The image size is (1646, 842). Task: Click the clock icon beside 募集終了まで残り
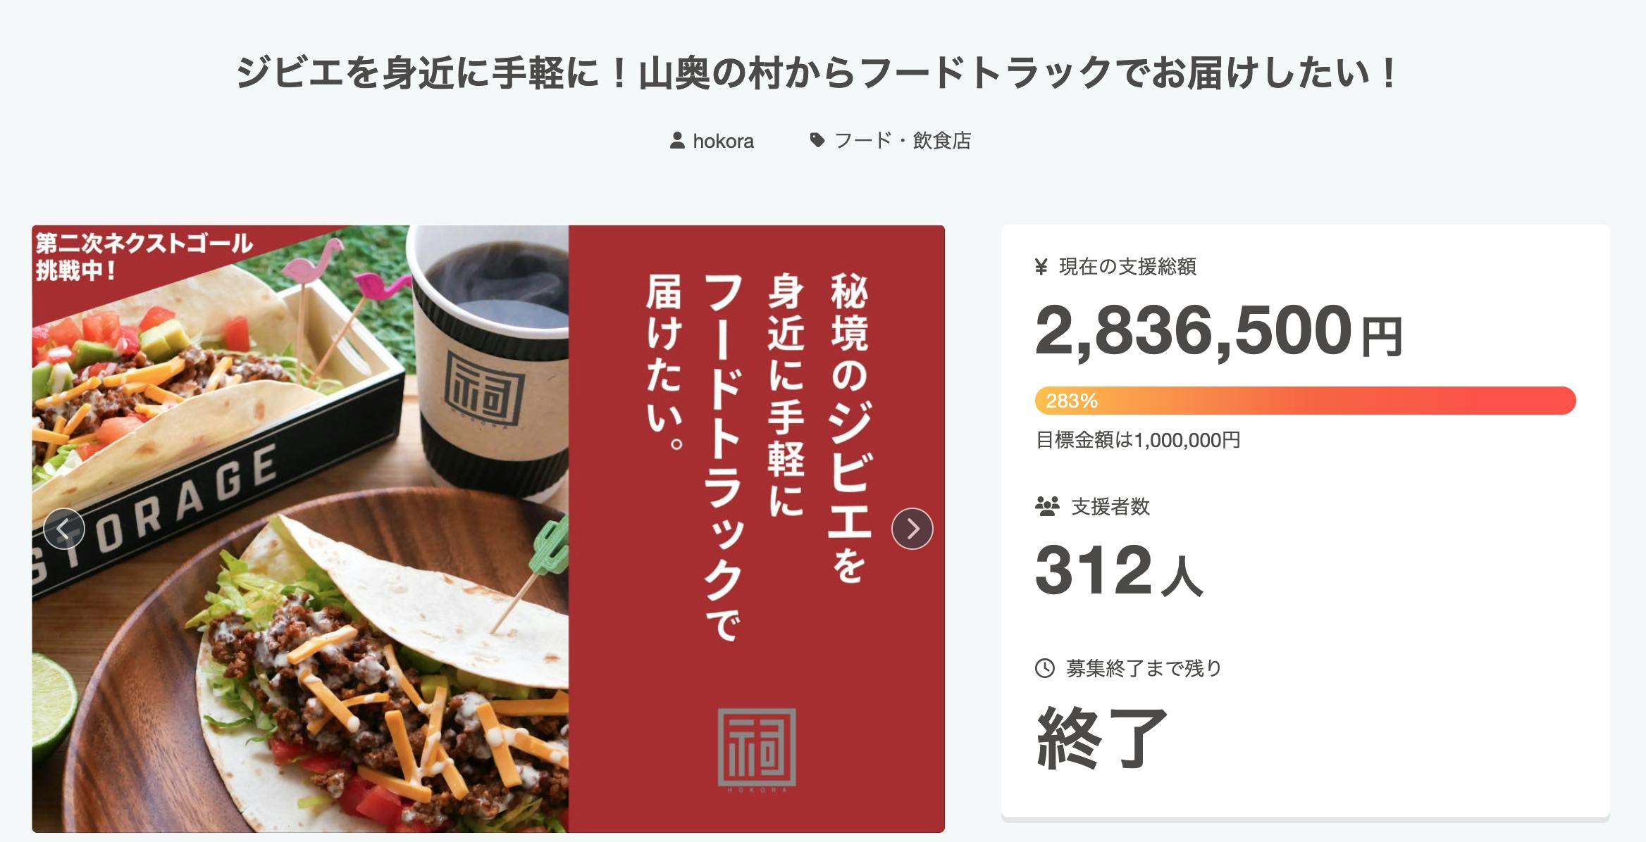pyautogui.click(x=1044, y=668)
